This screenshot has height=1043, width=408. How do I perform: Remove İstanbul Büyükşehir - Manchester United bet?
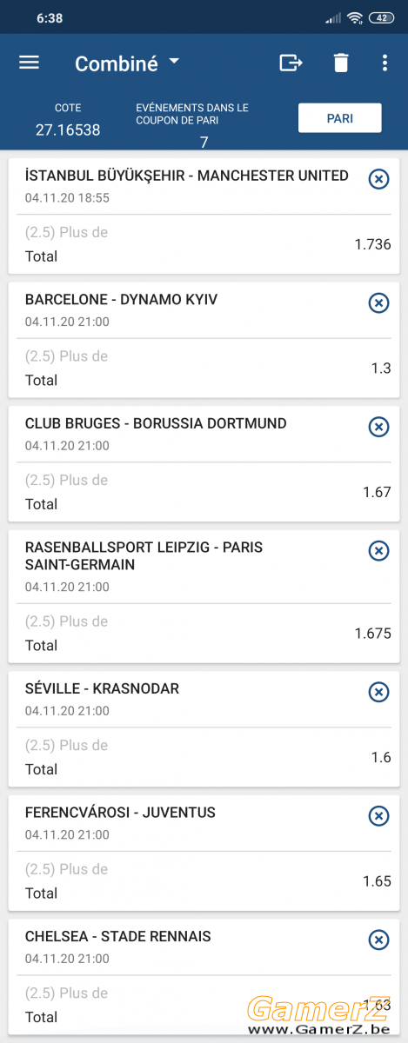378,179
